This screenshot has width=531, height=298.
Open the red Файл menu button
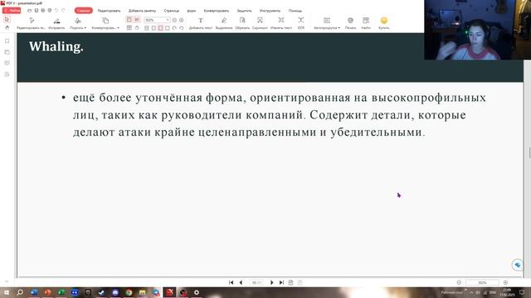point(12,11)
